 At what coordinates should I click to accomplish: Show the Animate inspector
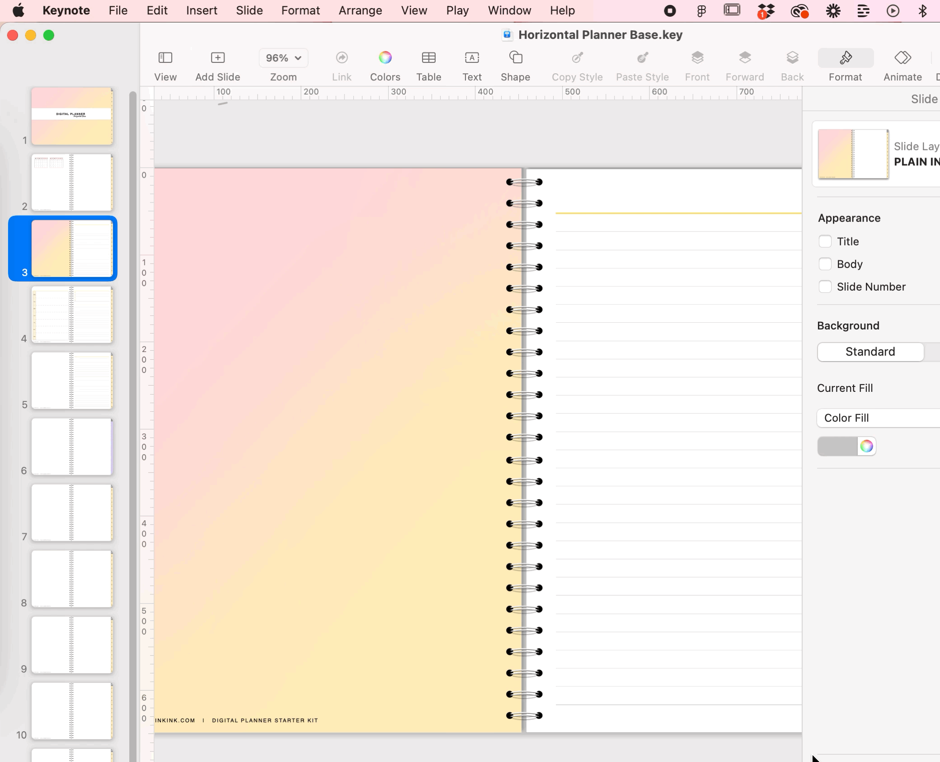pos(902,58)
